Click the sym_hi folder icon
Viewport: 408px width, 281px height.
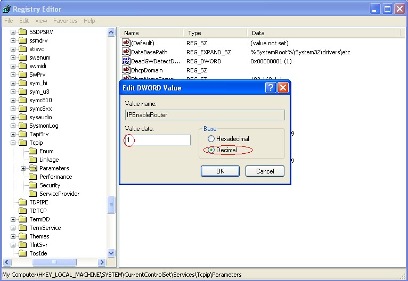(x=23, y=83)
